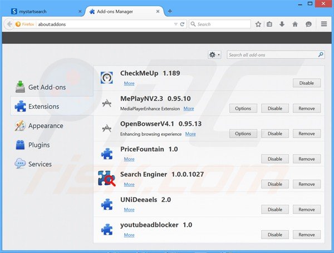Viewport: 334px width, 253px height.
Task: Open a new tab with plus button
Action: [170, 11]
